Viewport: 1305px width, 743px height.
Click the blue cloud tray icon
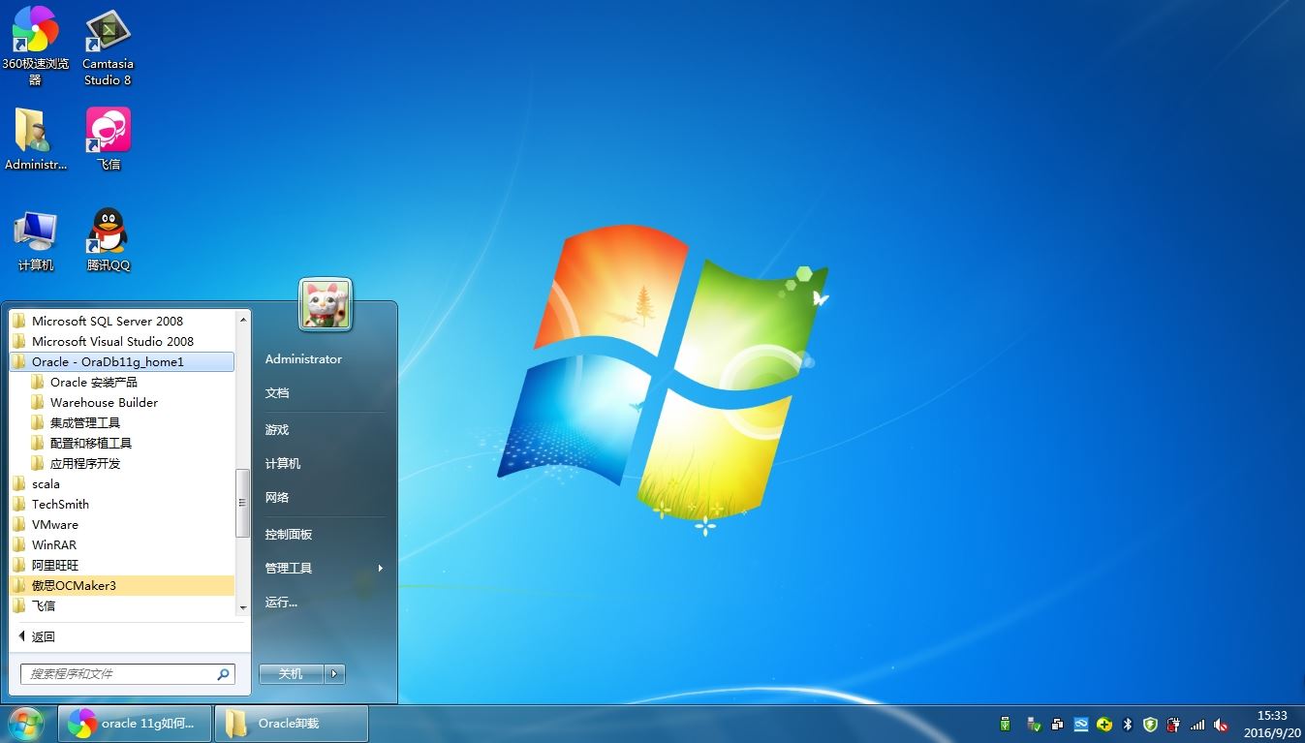(x=1080, y=724)
